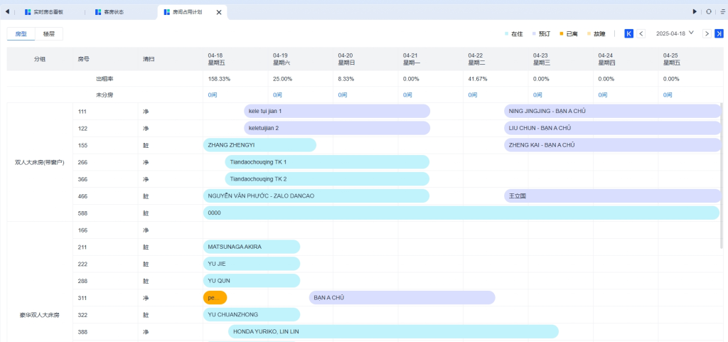Click the 0间 unassigned link under 04-22
The height and width of the screenshot is (342, 728).
472,95
